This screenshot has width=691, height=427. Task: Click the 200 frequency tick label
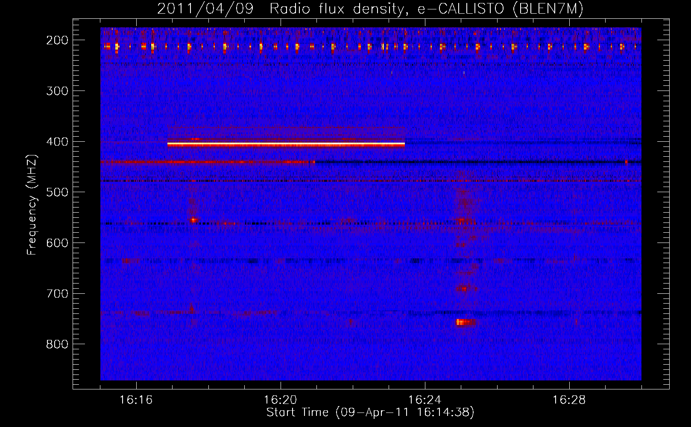[x=57, y=40]
